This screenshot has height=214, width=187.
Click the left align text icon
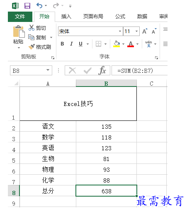click(165, 44)
